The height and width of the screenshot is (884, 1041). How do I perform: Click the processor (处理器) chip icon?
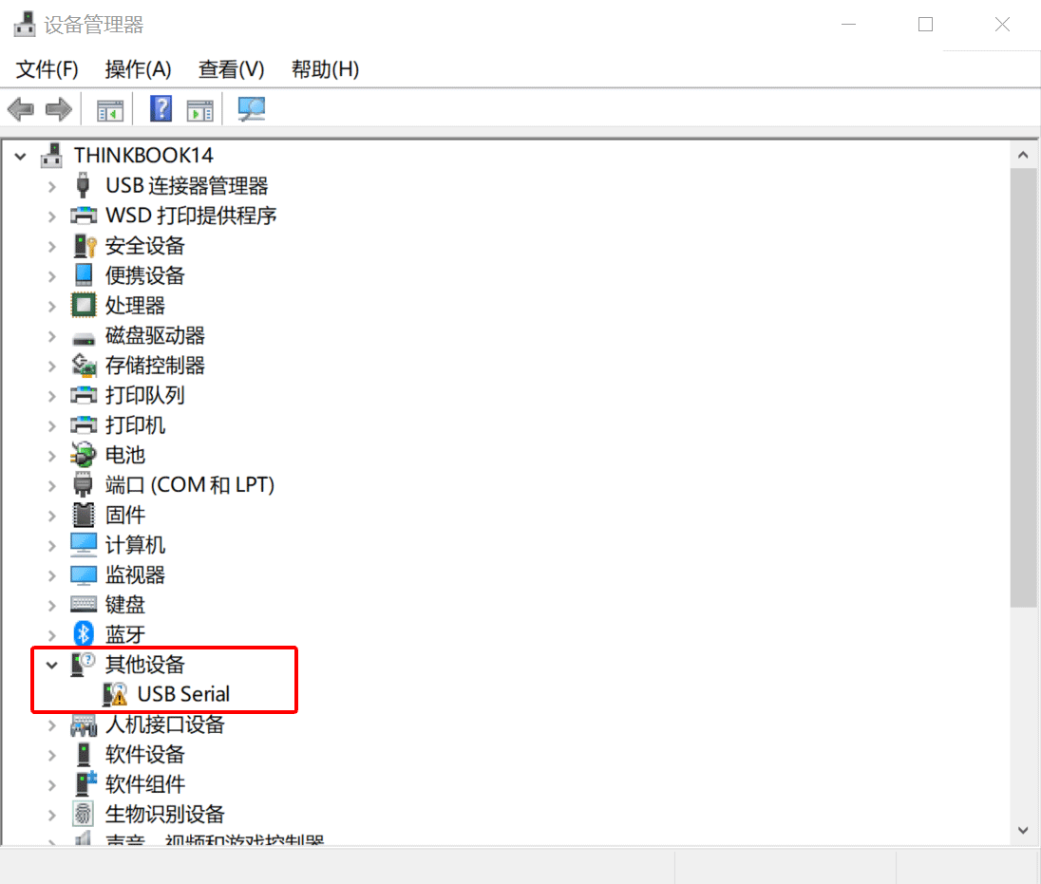click(x=84, y=306)
